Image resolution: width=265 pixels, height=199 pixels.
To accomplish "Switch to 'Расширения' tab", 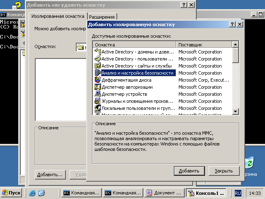I will 102,17.
